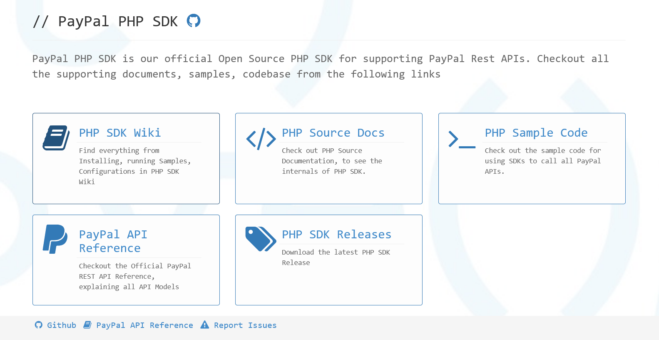The image size is (659, 340).
Task: Click the Download the latest PHP SDK Release description
Action: pos(336,257)
